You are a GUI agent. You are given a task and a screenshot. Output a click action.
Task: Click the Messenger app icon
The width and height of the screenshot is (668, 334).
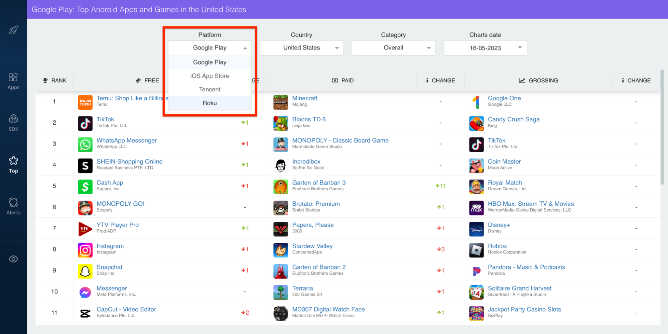tap(85, 292)
